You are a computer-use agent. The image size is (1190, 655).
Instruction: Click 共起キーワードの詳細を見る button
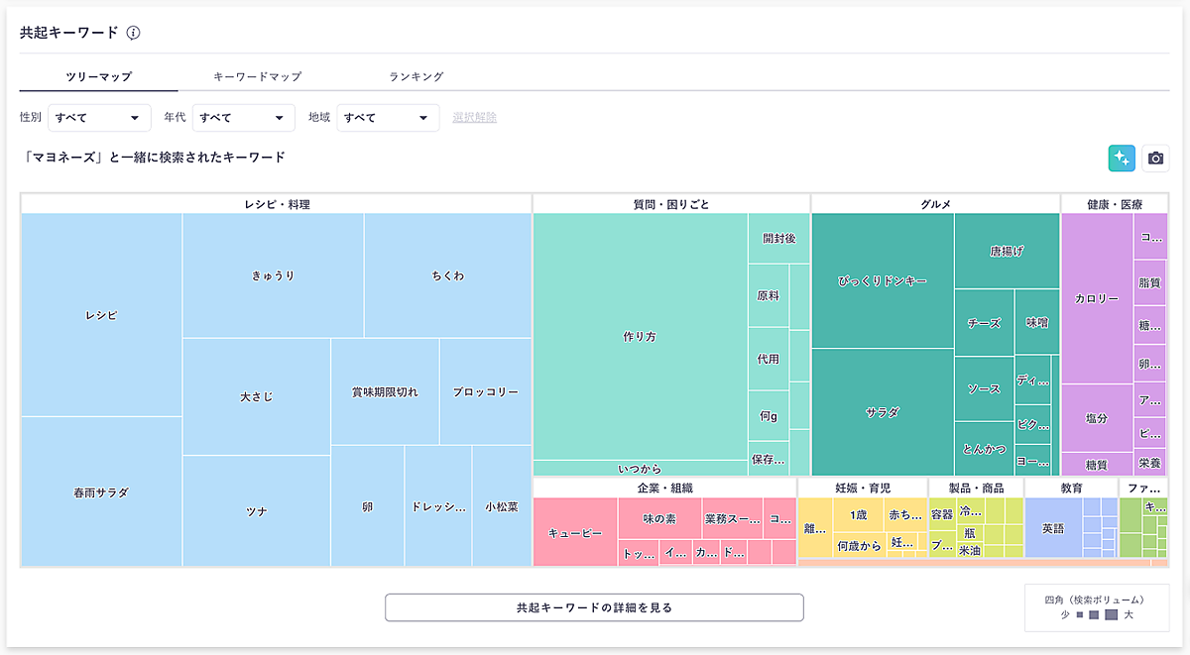coord(594,607)
